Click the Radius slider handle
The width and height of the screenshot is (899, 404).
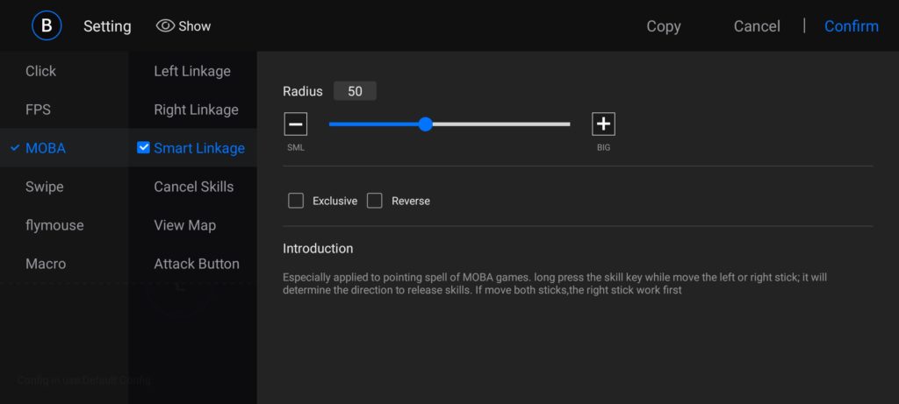(426, 124)
